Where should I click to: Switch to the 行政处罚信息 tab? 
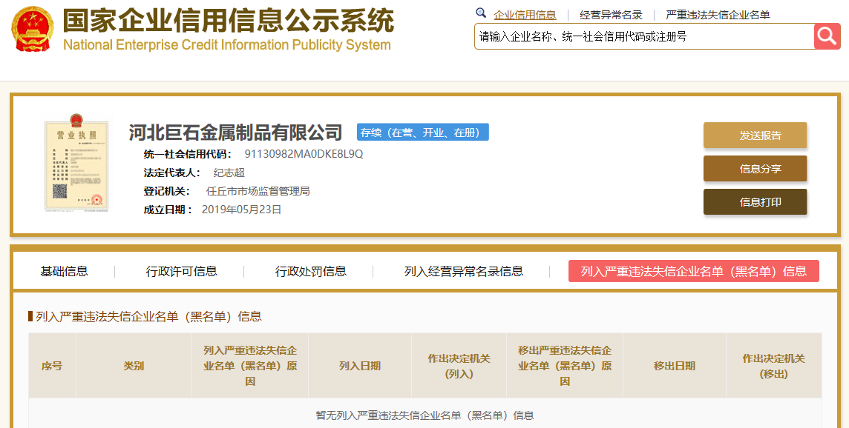click(311, 271)
